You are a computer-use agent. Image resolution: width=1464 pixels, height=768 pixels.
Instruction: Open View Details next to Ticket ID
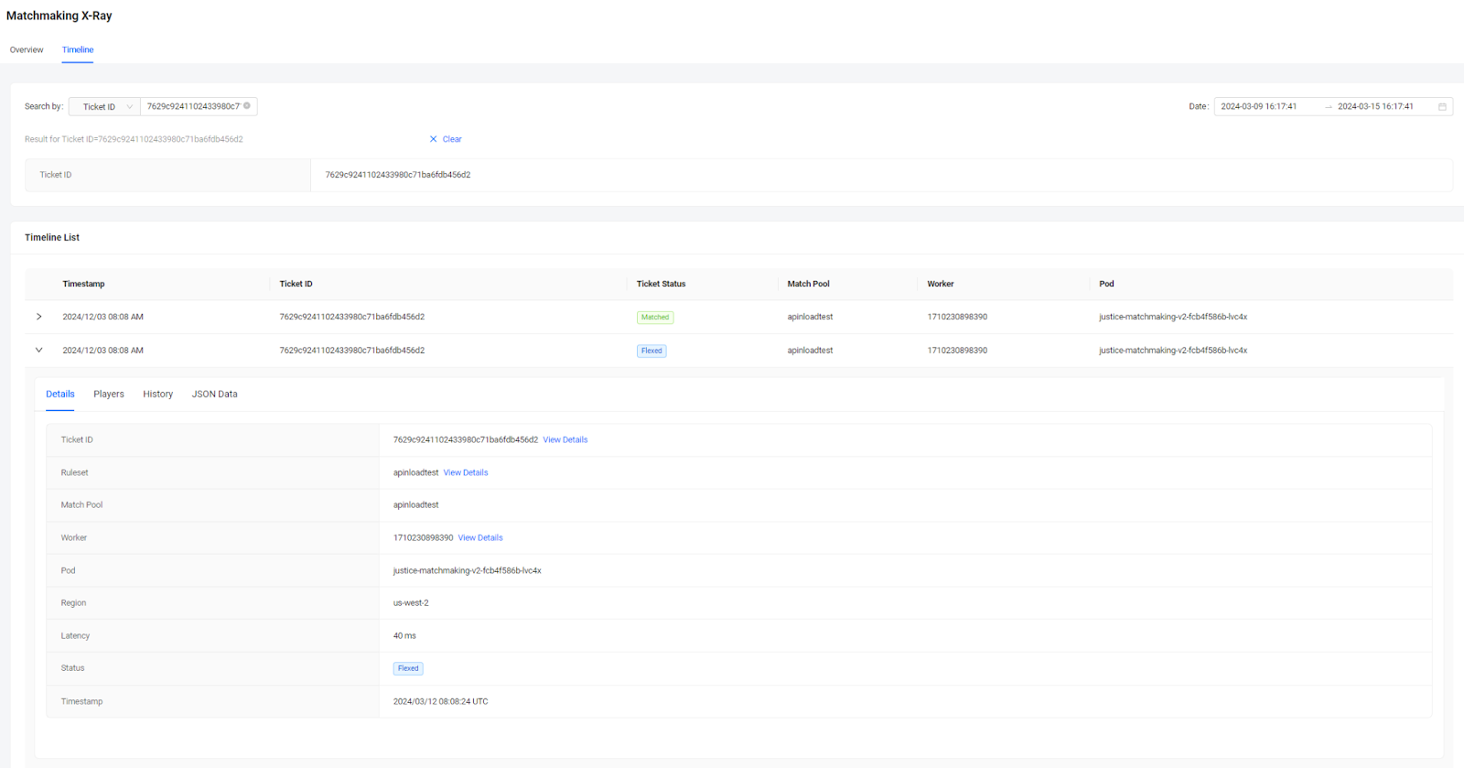[565, 440]
